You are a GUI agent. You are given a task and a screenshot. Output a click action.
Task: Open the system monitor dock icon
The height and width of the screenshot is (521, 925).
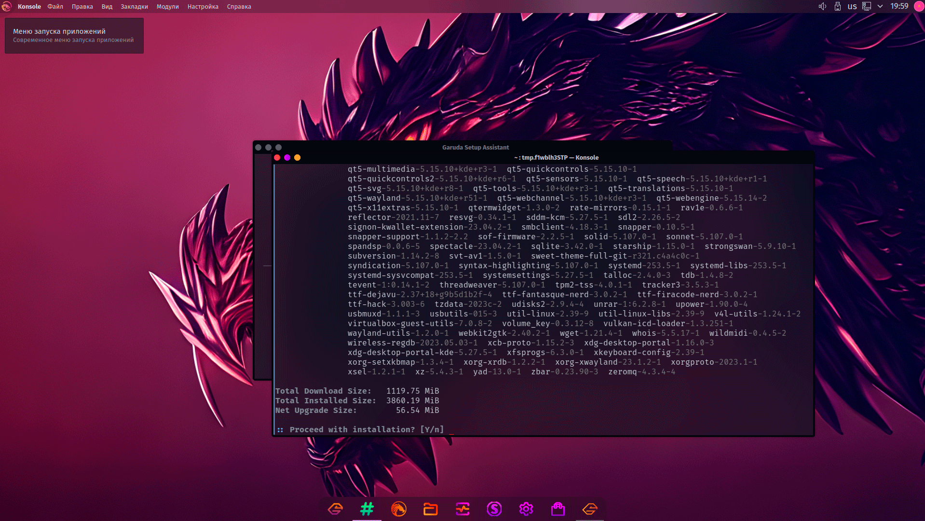click(x=462, y=509)
